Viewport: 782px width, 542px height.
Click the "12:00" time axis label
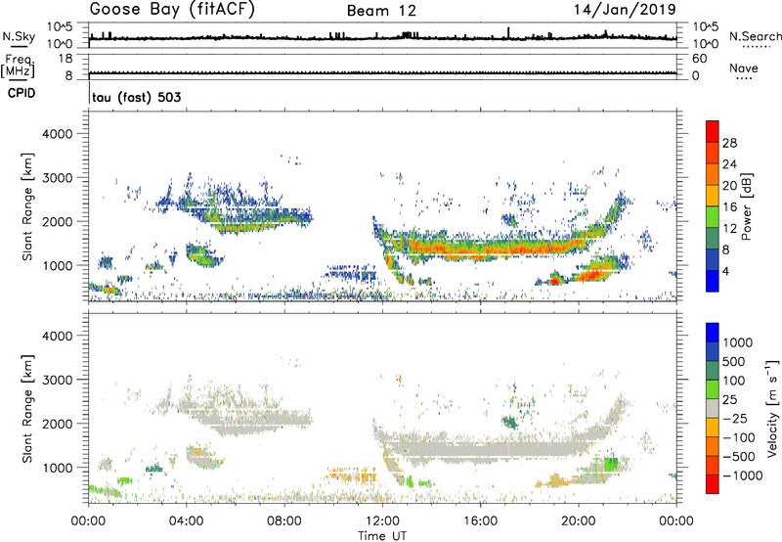click(x=382, y=521)
